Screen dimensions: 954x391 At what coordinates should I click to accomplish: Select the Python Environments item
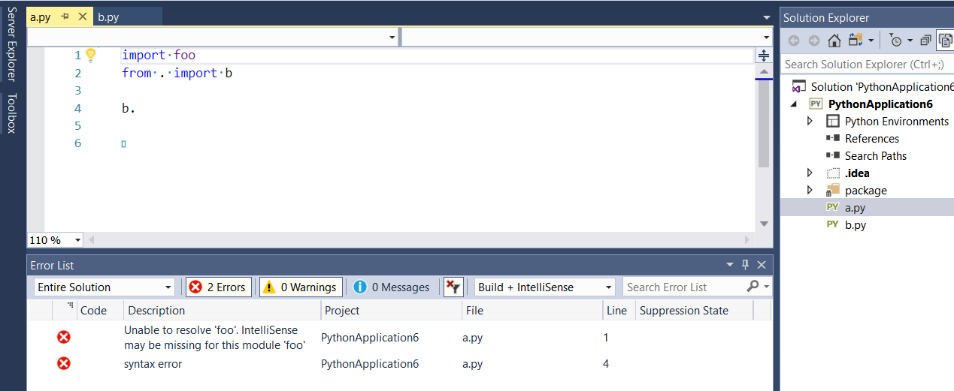[896, 121]
